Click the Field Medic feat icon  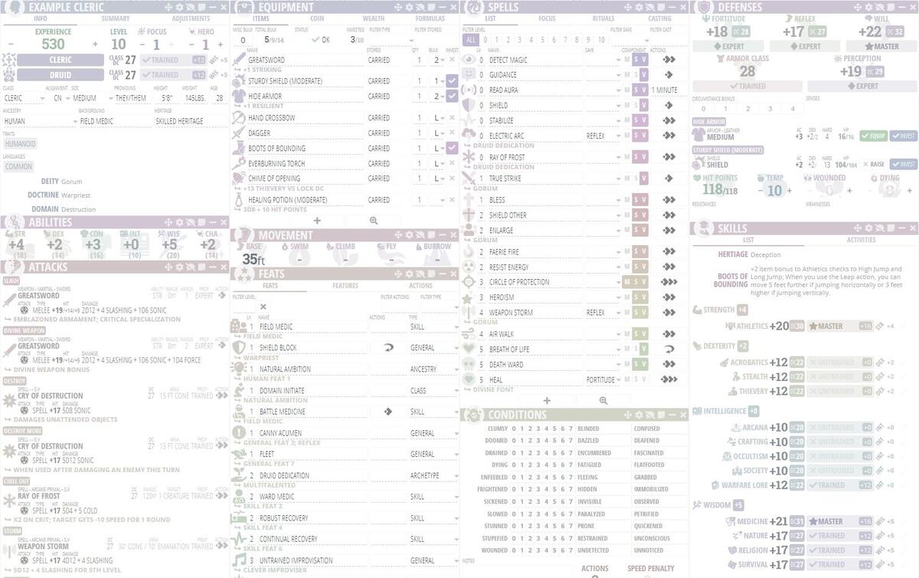pyautogui.click(x=238, y=327)
